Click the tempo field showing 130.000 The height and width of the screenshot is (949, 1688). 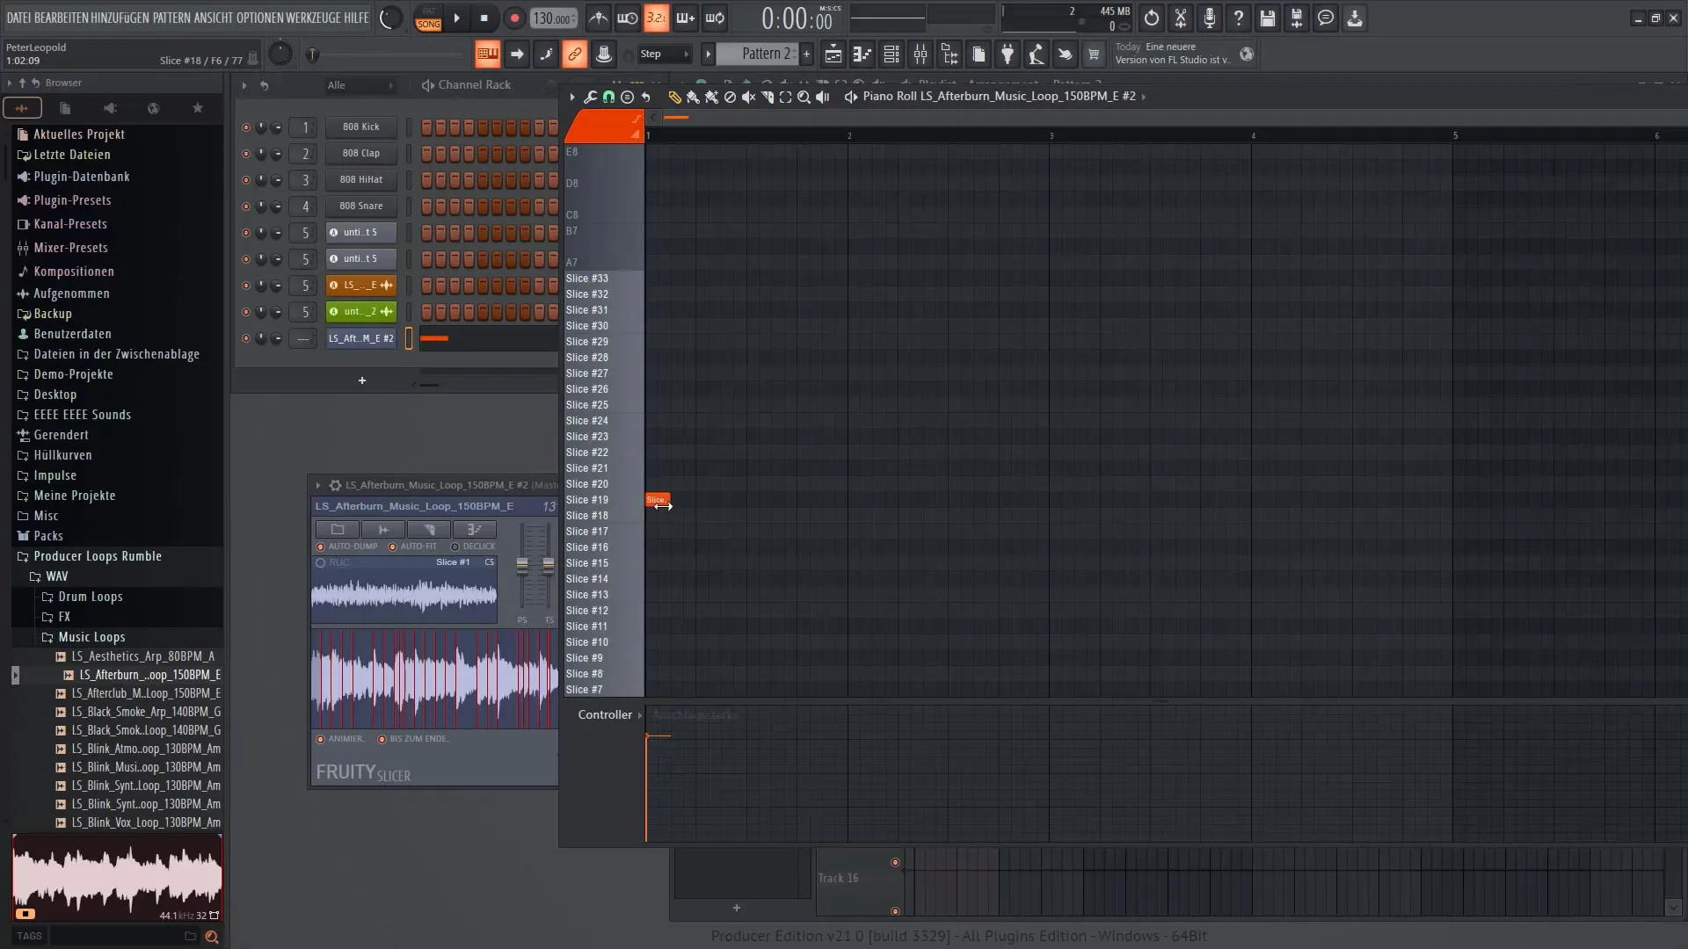tap(555, 18)
